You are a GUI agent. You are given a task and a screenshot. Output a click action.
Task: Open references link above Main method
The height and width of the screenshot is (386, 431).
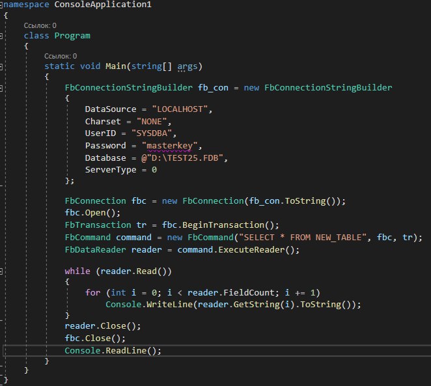click(61, 56)
